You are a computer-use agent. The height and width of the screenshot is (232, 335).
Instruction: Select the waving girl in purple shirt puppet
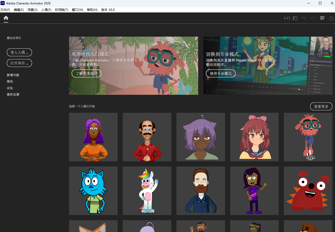[254, 191]
